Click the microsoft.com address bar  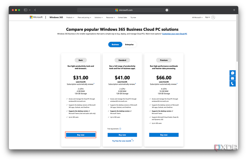point(123,10)
